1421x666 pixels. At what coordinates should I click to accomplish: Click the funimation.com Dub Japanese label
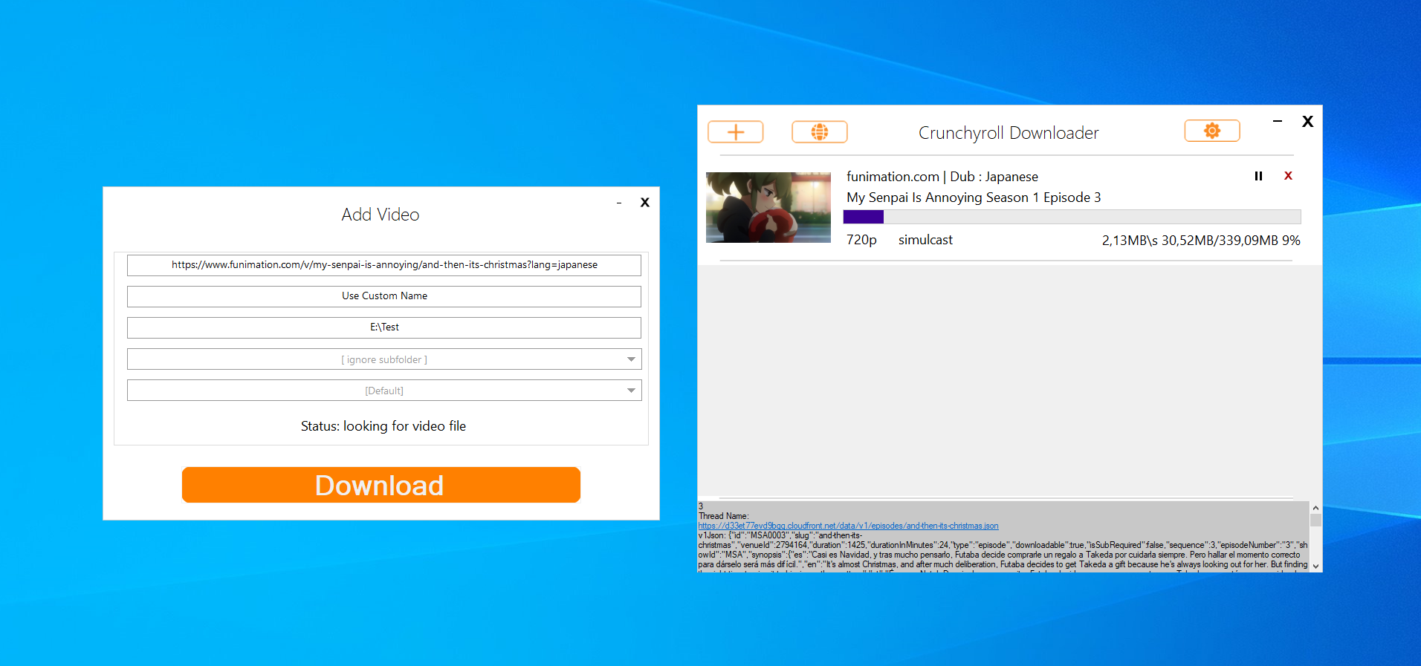coord(942,177)
